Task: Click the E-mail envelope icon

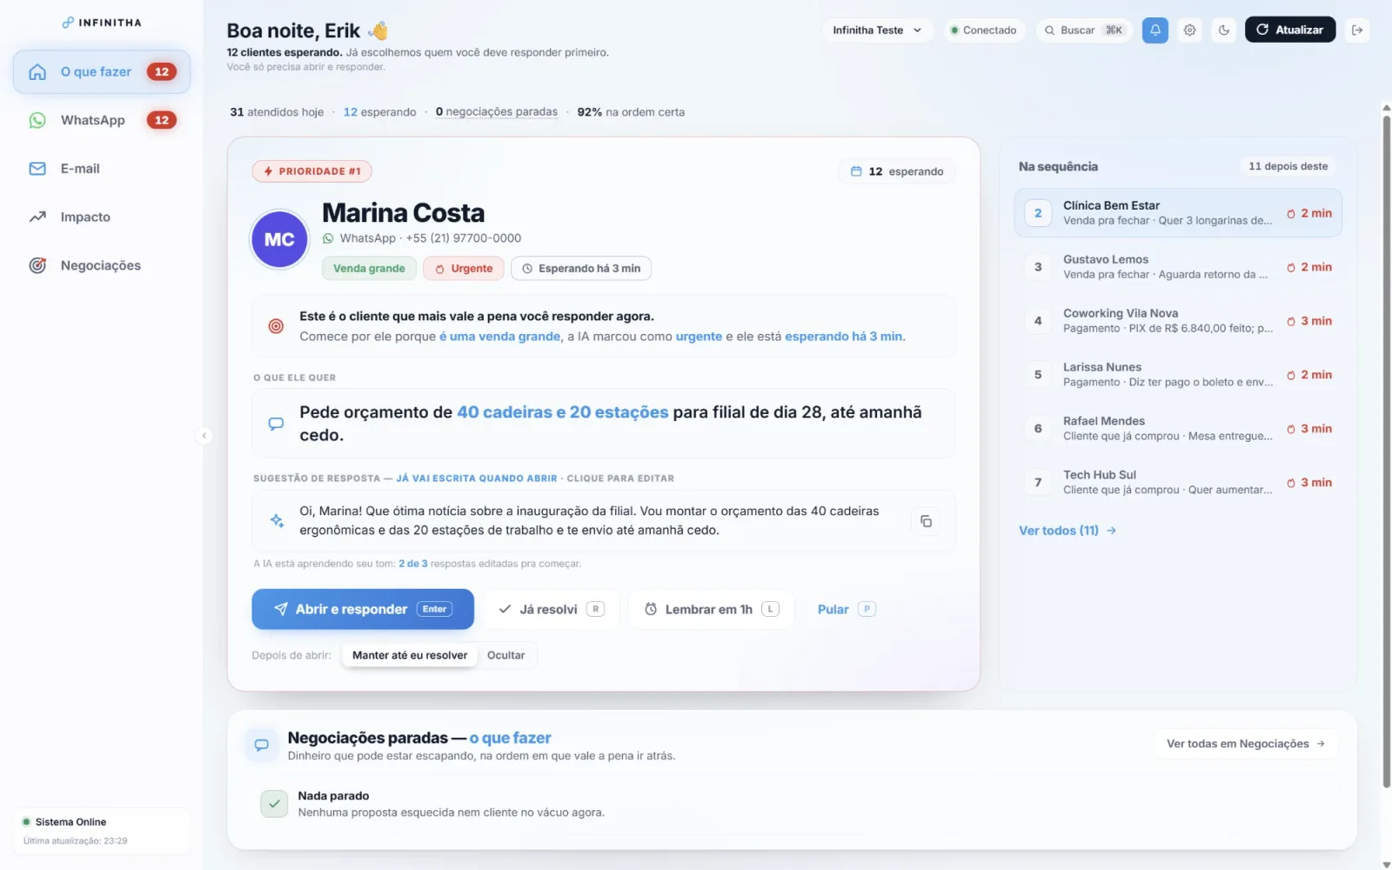Action: 37,169
